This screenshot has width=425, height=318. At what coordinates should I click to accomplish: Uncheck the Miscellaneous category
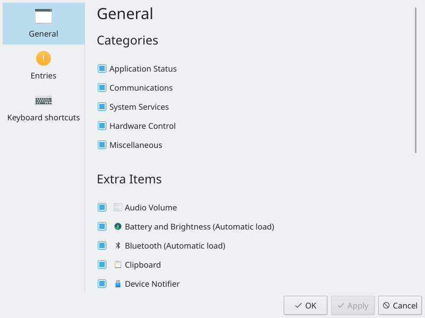tap(101, 145)
